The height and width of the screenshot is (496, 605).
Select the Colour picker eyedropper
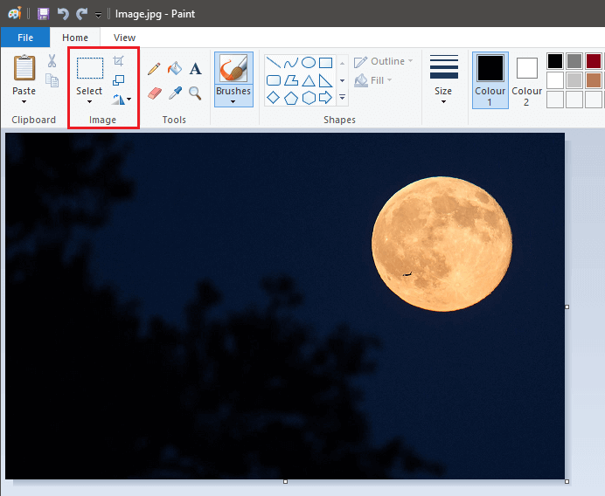[175, 92]
